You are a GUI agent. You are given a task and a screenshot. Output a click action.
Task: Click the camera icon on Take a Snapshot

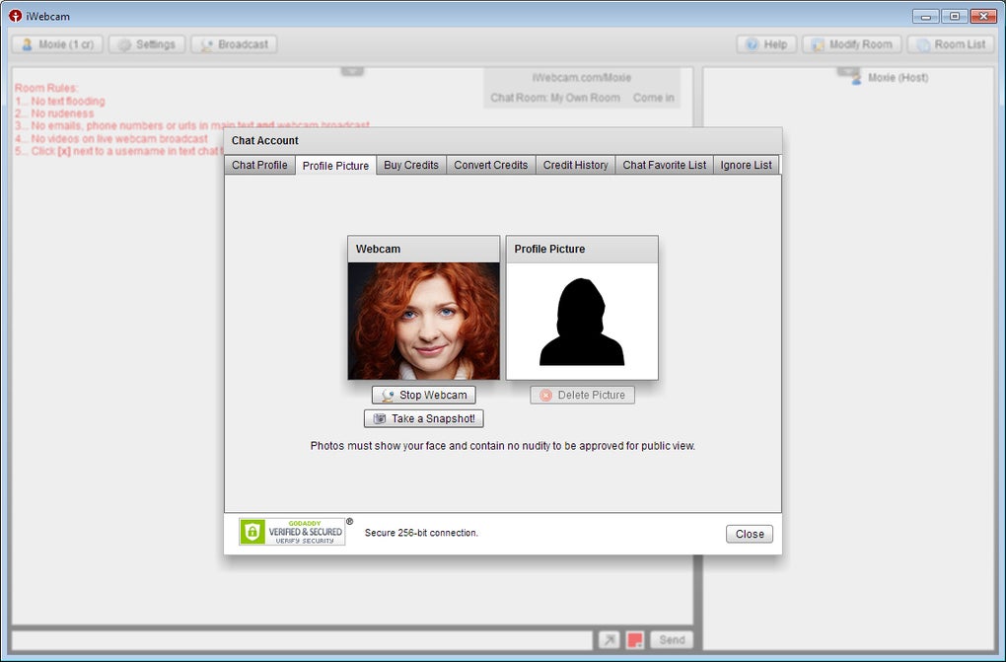380,418
